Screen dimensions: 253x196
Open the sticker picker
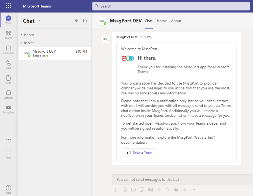pos(142,190)
